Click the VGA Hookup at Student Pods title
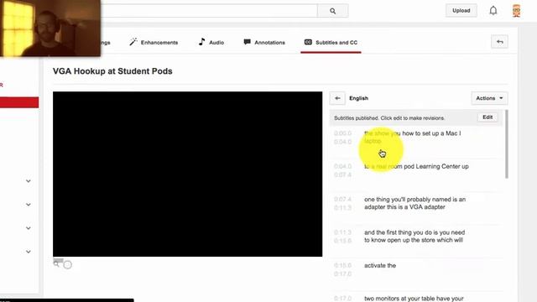Screen dimensions: 537x302 click(112, 71)
